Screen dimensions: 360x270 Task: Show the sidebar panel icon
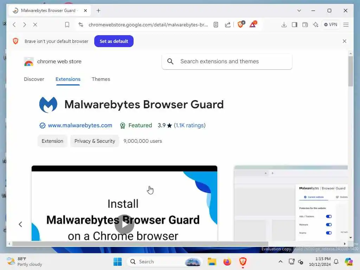coord(295,25)
